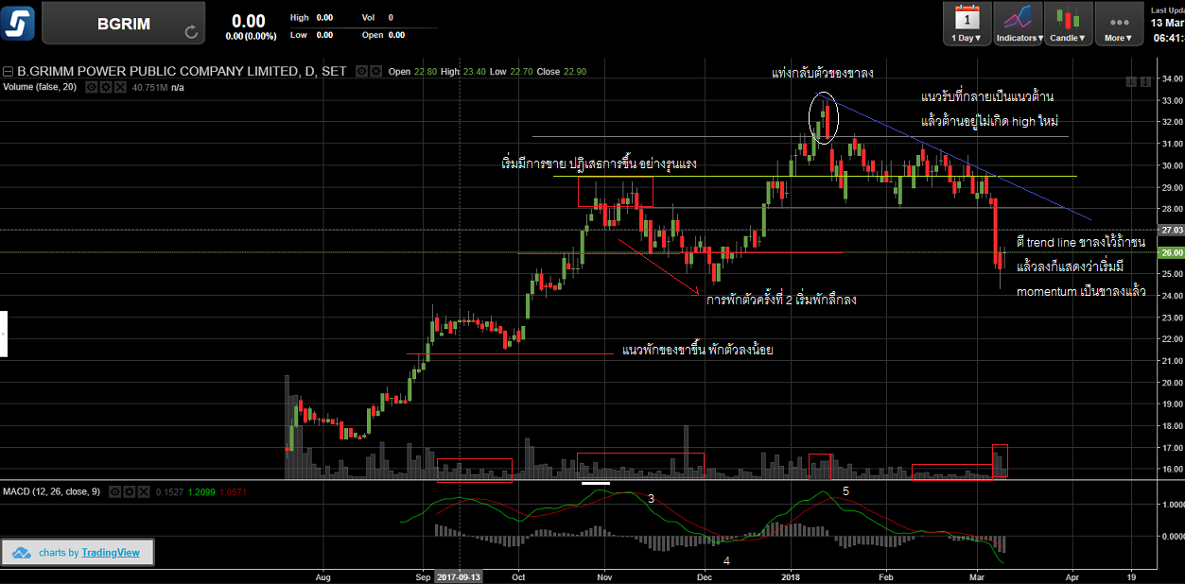Click the Open 22.80 value in legend

pos(412,72)
